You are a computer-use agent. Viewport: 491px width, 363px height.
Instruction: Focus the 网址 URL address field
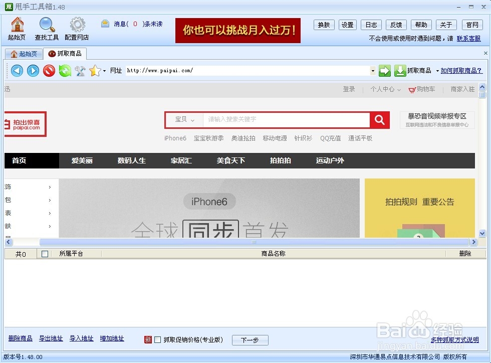point(248,71)
